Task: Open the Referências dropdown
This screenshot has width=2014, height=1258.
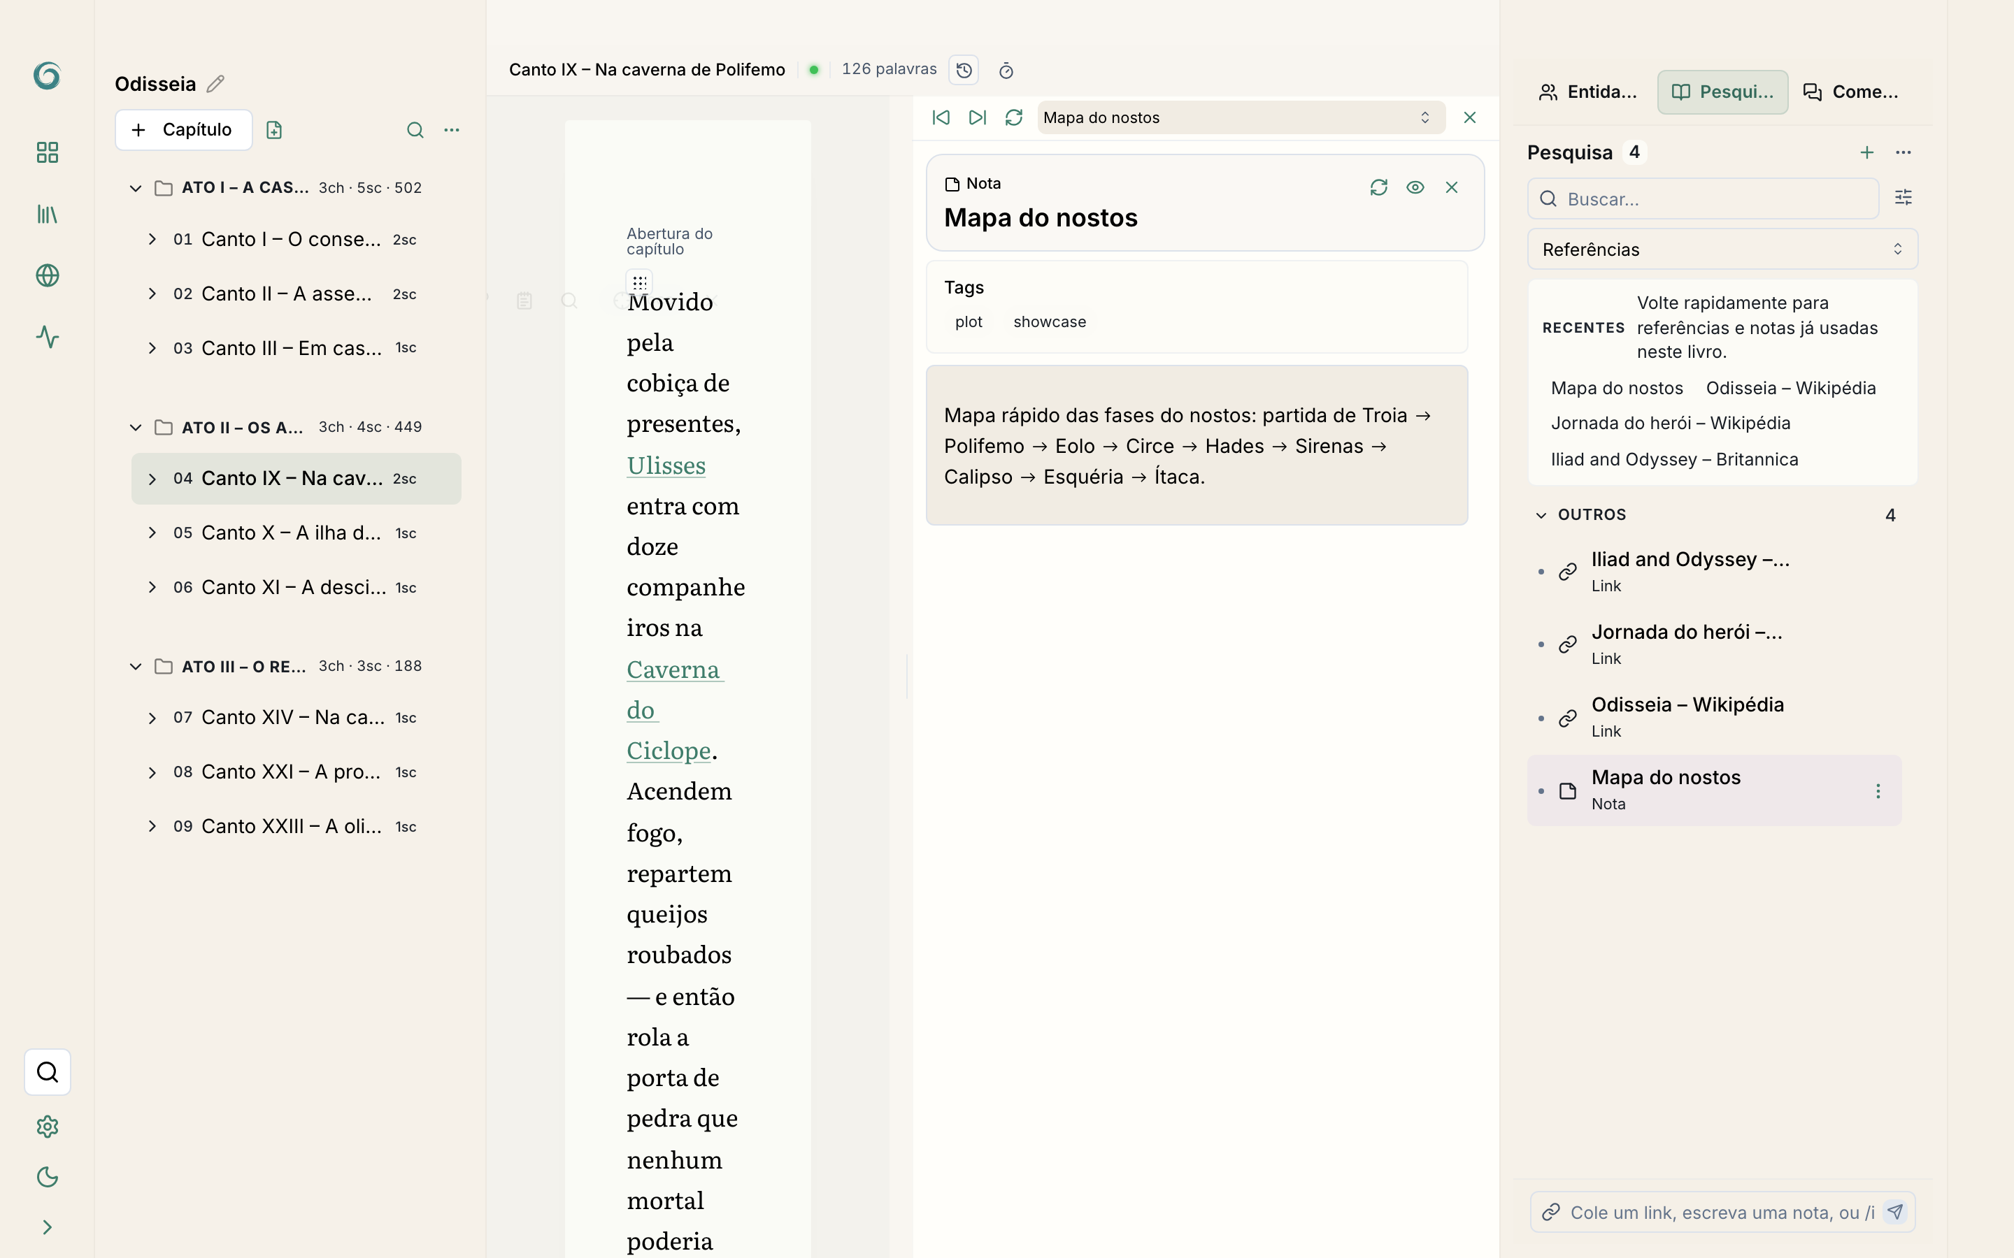Action: pos(1722,250)
